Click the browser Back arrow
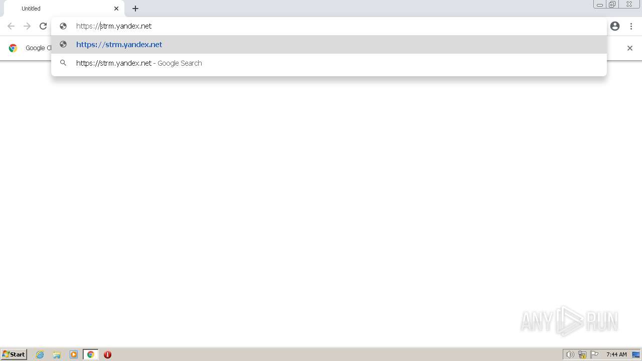The height and width of the screenshot is (361, 642). (11, 26)
